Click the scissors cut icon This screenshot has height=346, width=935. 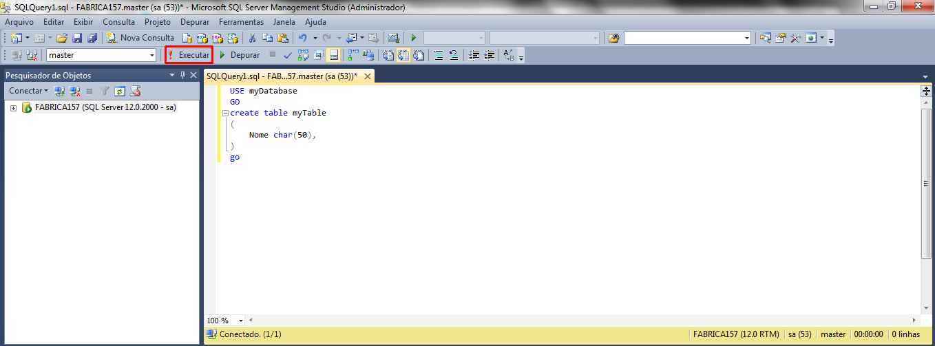click(253, 38)
